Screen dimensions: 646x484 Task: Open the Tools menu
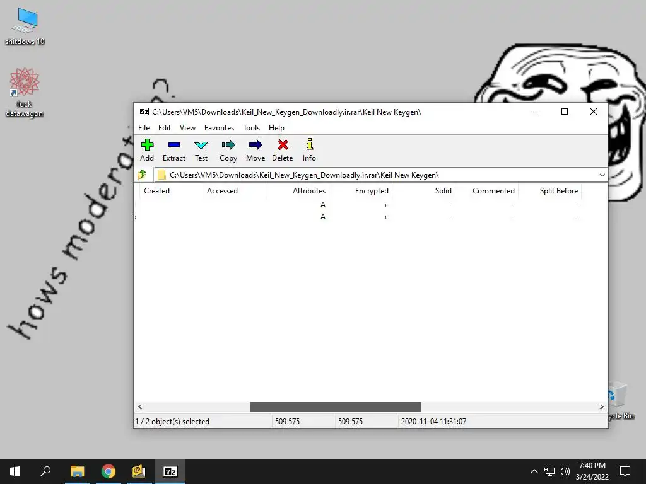pos(251,127)
